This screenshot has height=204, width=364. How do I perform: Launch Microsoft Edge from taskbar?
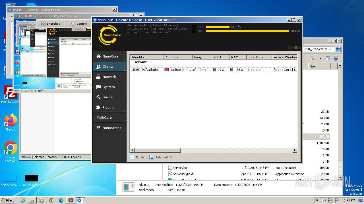(x=61, y=200)
